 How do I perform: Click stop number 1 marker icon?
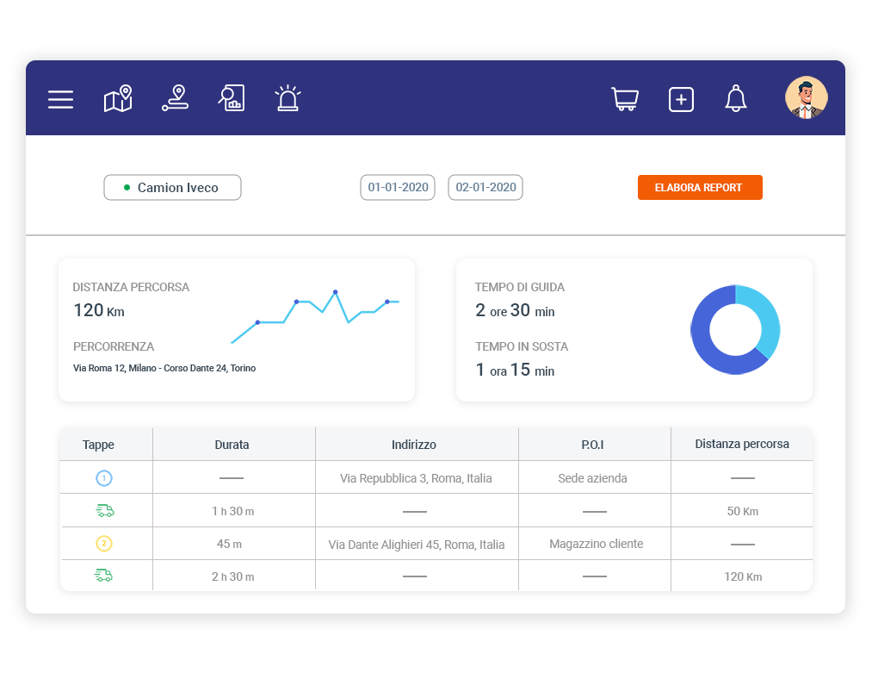[x=104, y=477]
